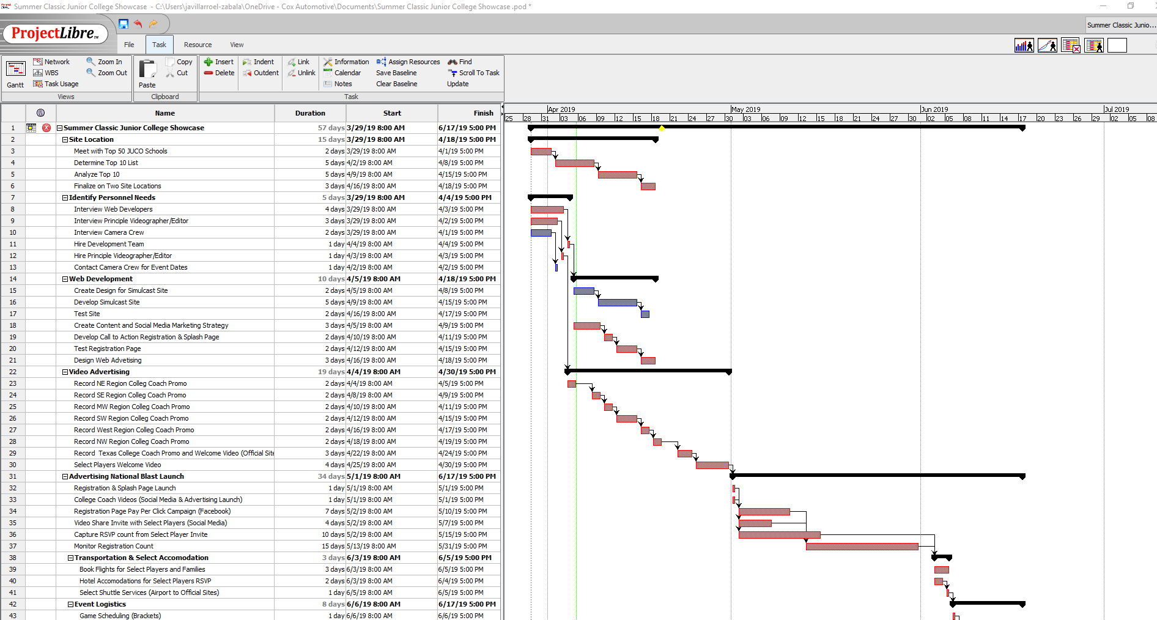The height and width of the screenshot is (620, 1157).
Task: Click the Save project icon
Action: click(x=124, y=24)
